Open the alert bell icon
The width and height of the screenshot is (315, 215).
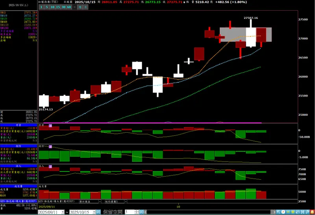click(x=312, y=212)
